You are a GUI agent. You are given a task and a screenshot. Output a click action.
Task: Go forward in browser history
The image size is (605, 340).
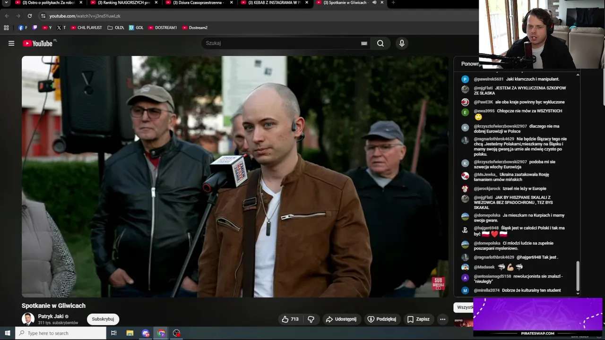pyautogui.click(x=18, y=16)
